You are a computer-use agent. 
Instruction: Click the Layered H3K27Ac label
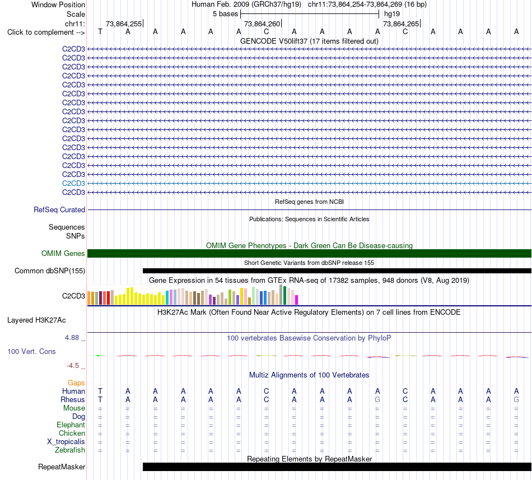click(x=36, y=320)
